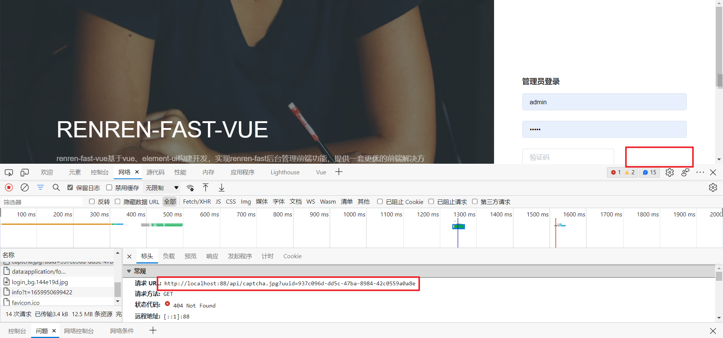Screen dimensions: 723x338
Task: Toggle 保留日志 checkbox
Action: (70, 187)
